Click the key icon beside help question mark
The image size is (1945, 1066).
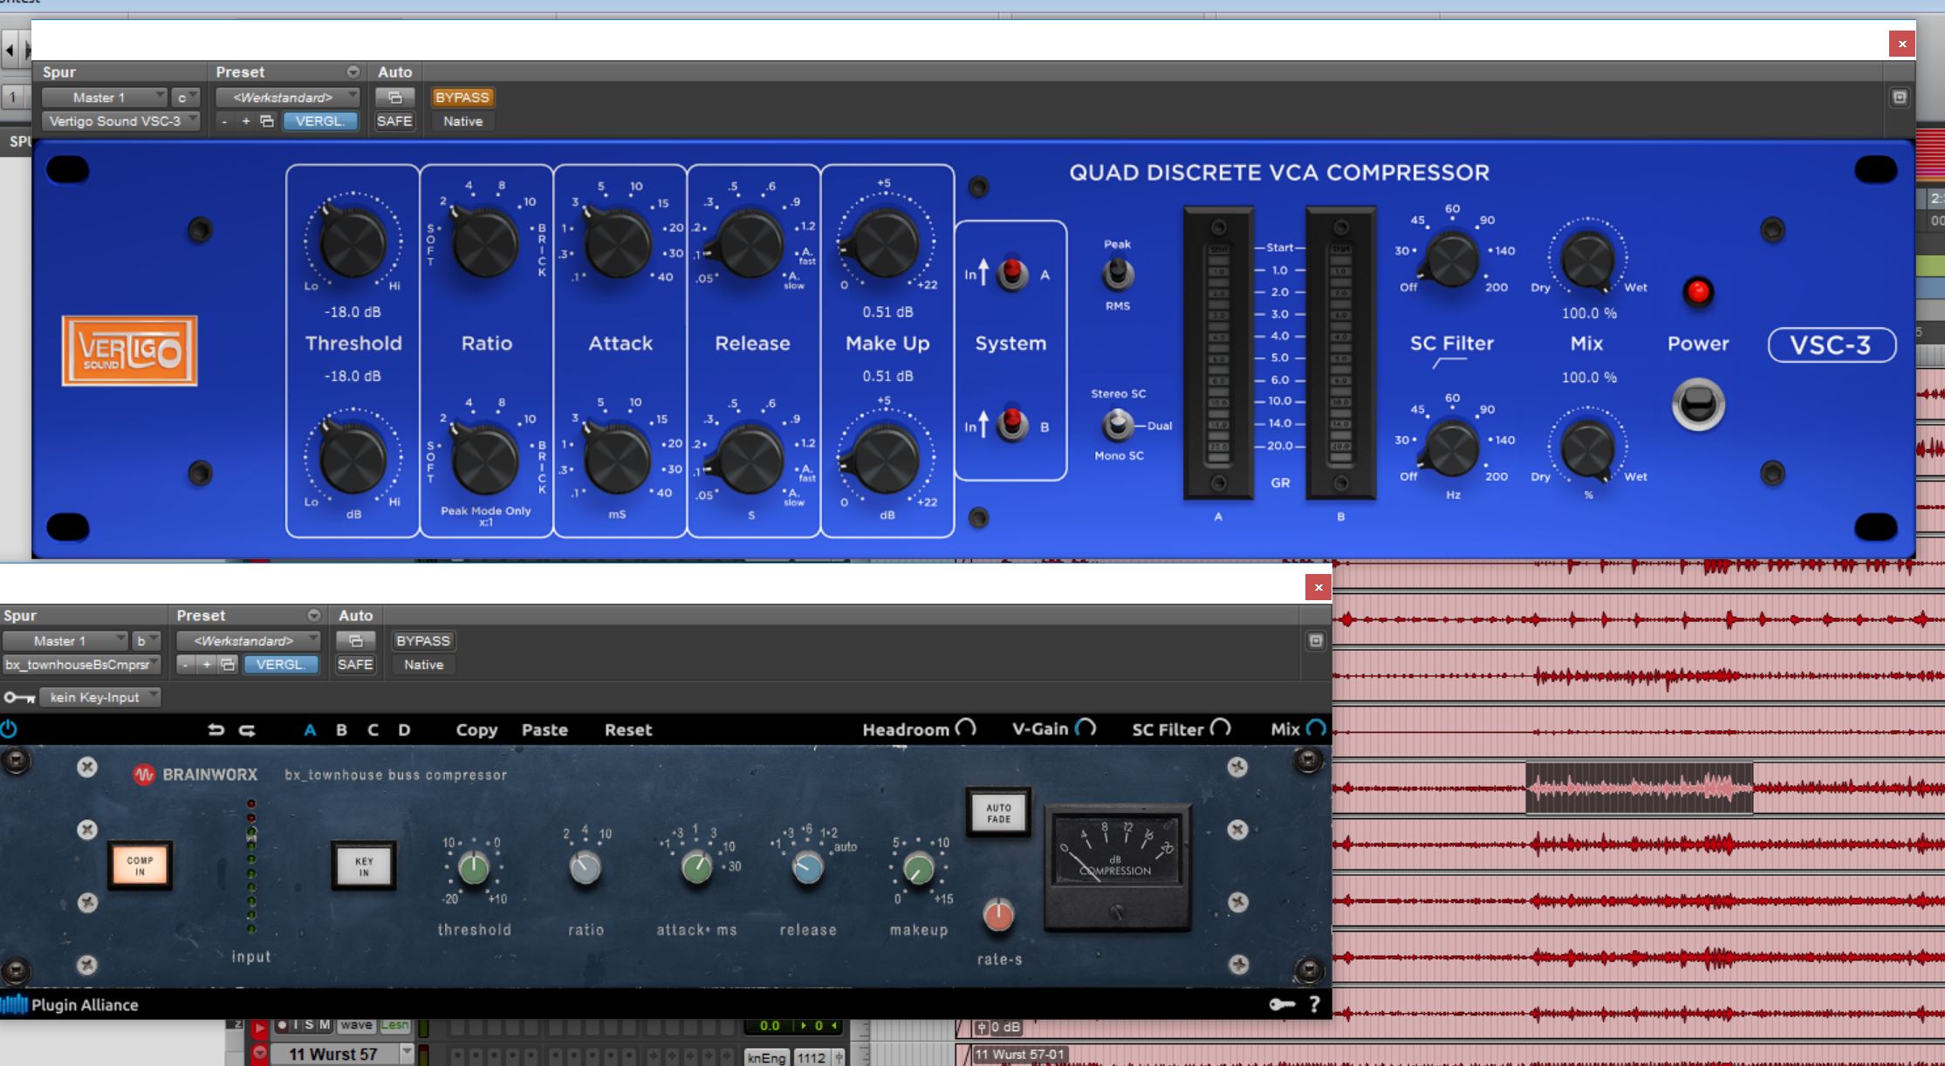1282,1005
